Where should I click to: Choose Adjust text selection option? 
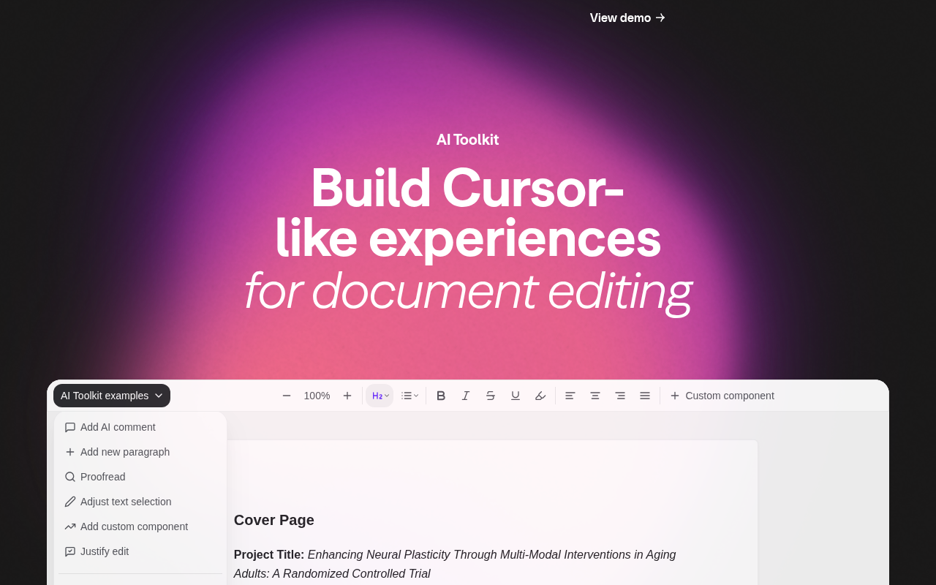click(x=140, y=502)
